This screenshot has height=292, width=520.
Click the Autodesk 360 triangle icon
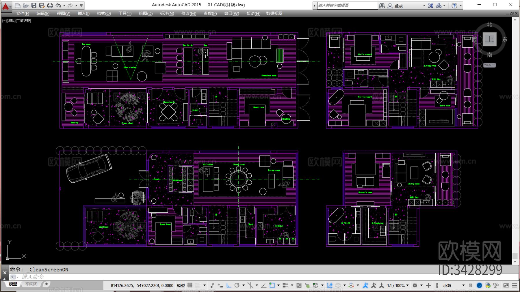click(439, 6)
